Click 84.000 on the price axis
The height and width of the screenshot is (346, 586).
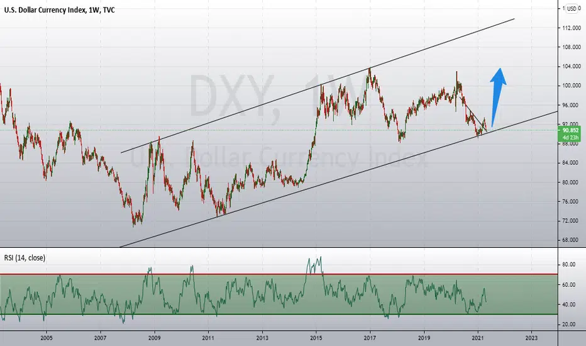point(572,163)
